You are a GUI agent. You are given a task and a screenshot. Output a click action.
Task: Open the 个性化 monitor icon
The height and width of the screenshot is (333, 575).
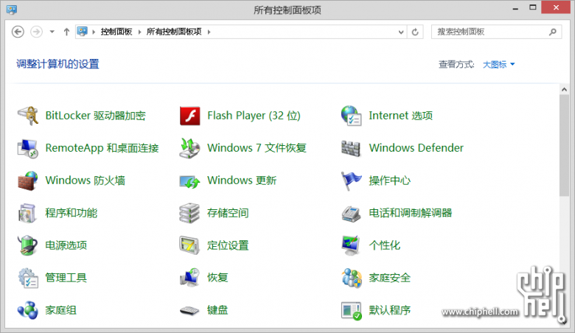351,245
